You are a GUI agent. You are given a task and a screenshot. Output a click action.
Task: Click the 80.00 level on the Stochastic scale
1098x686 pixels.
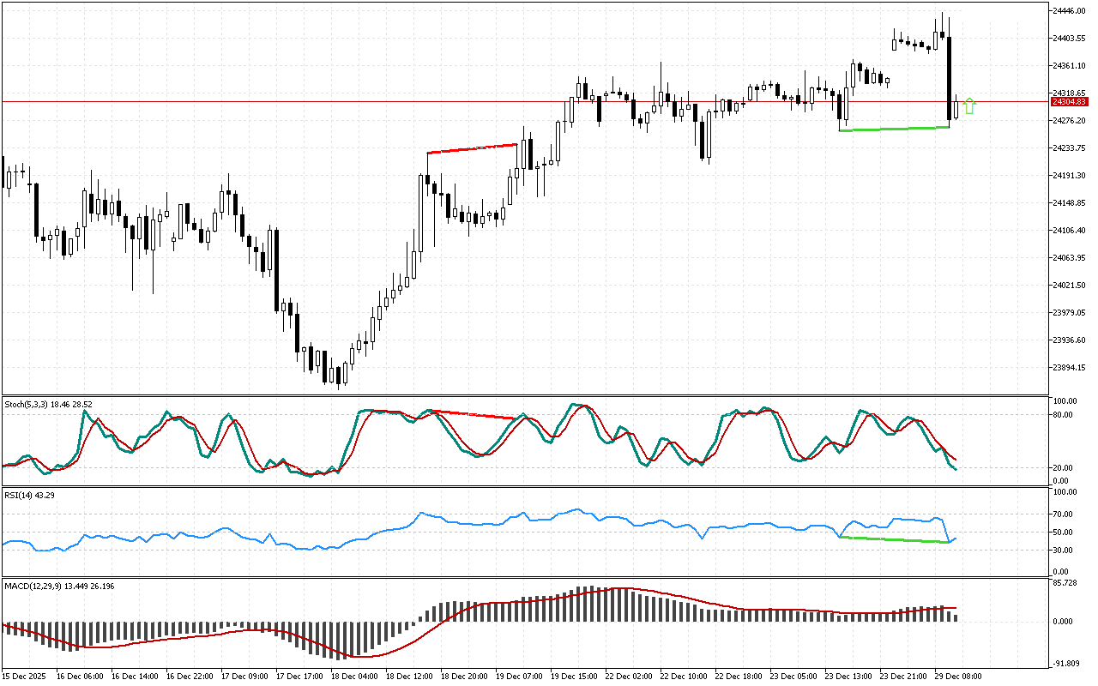(x=1065, y=415)
